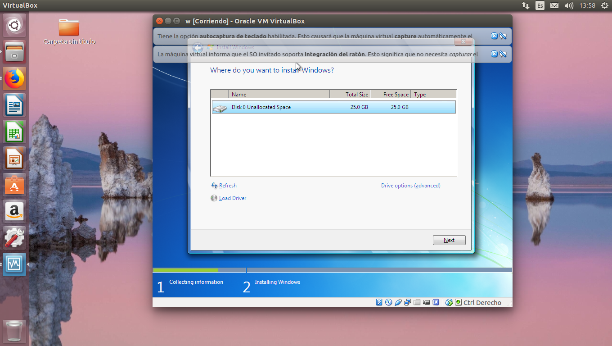Open the Files manager from launcher

click(14, 52)
